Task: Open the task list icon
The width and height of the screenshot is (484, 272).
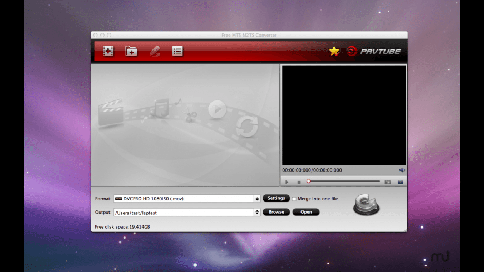Action: pos(177,51)
